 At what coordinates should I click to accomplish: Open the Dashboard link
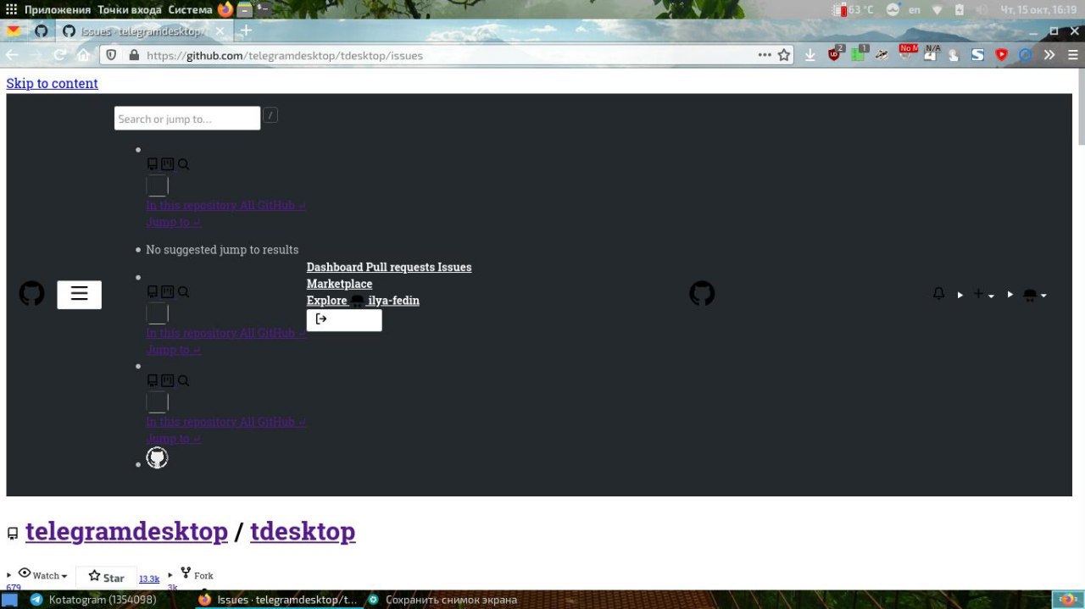[x=335, y=267]
